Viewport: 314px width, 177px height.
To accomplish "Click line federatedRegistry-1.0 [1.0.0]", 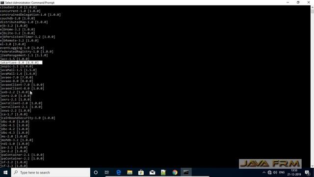I will (26, 52).
